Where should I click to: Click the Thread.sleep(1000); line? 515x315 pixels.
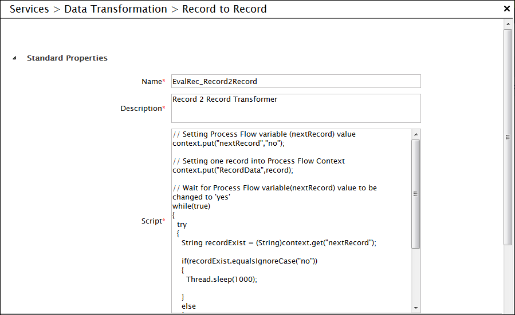click(x=222, y=280)
